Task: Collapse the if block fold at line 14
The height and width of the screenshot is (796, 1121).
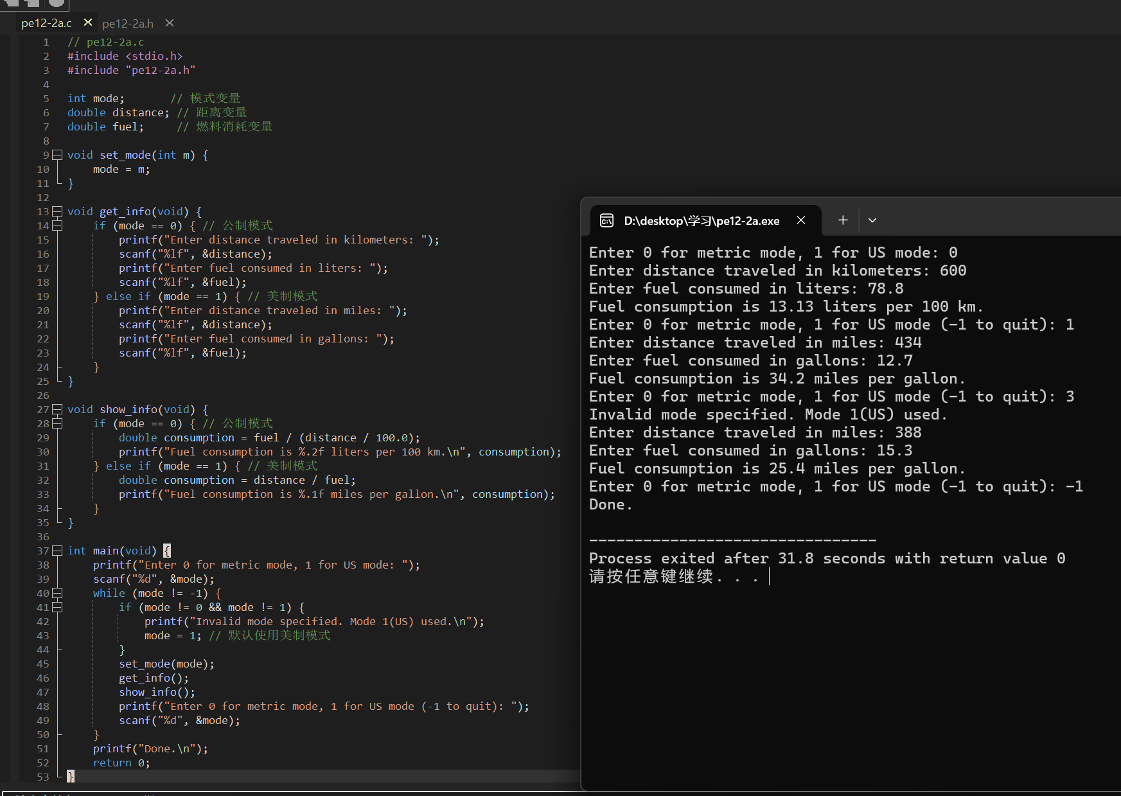Action: point(57,226)
